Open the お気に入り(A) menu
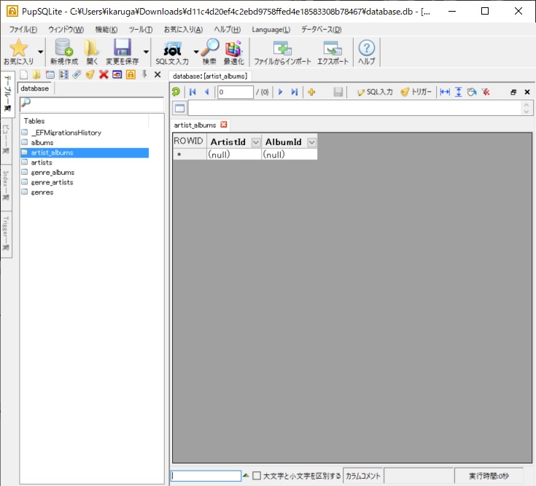The width and height of the screenshot is (536, 486). click(183, 30)
